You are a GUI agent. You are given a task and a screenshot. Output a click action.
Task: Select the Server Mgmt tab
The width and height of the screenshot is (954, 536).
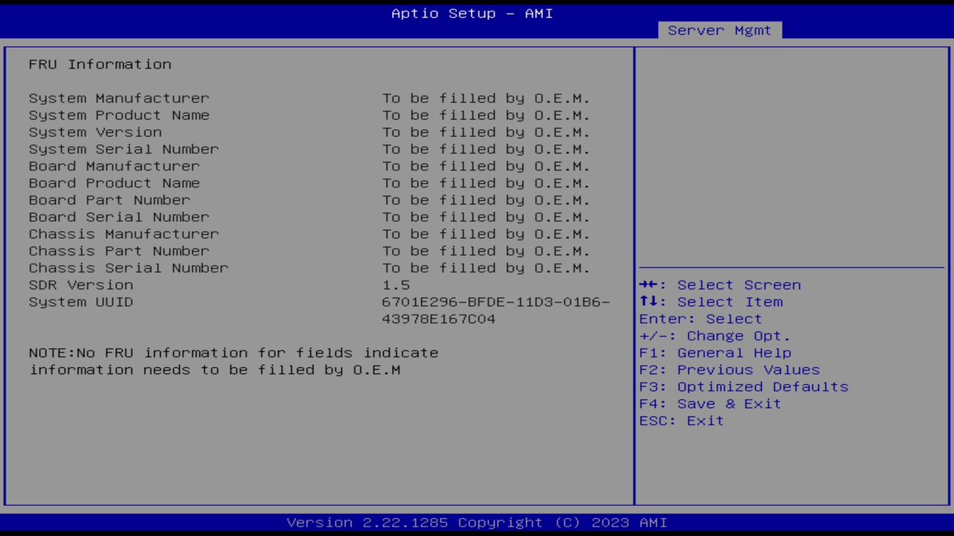[x=720, y=31]
